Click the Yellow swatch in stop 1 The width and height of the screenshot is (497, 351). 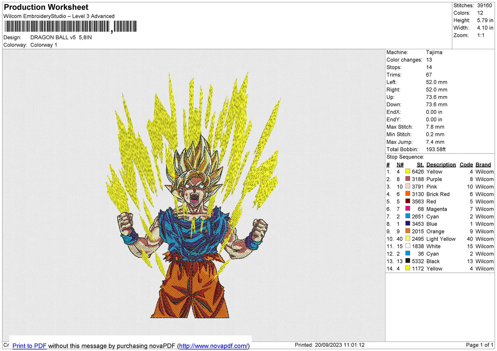(x=408, y=172)
